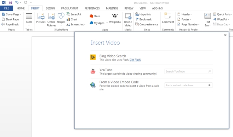Open the Footer dropdown
Image resolution: width=233 pixels, height=137 pixels.
pyautogui.click(x=184, y=19)
